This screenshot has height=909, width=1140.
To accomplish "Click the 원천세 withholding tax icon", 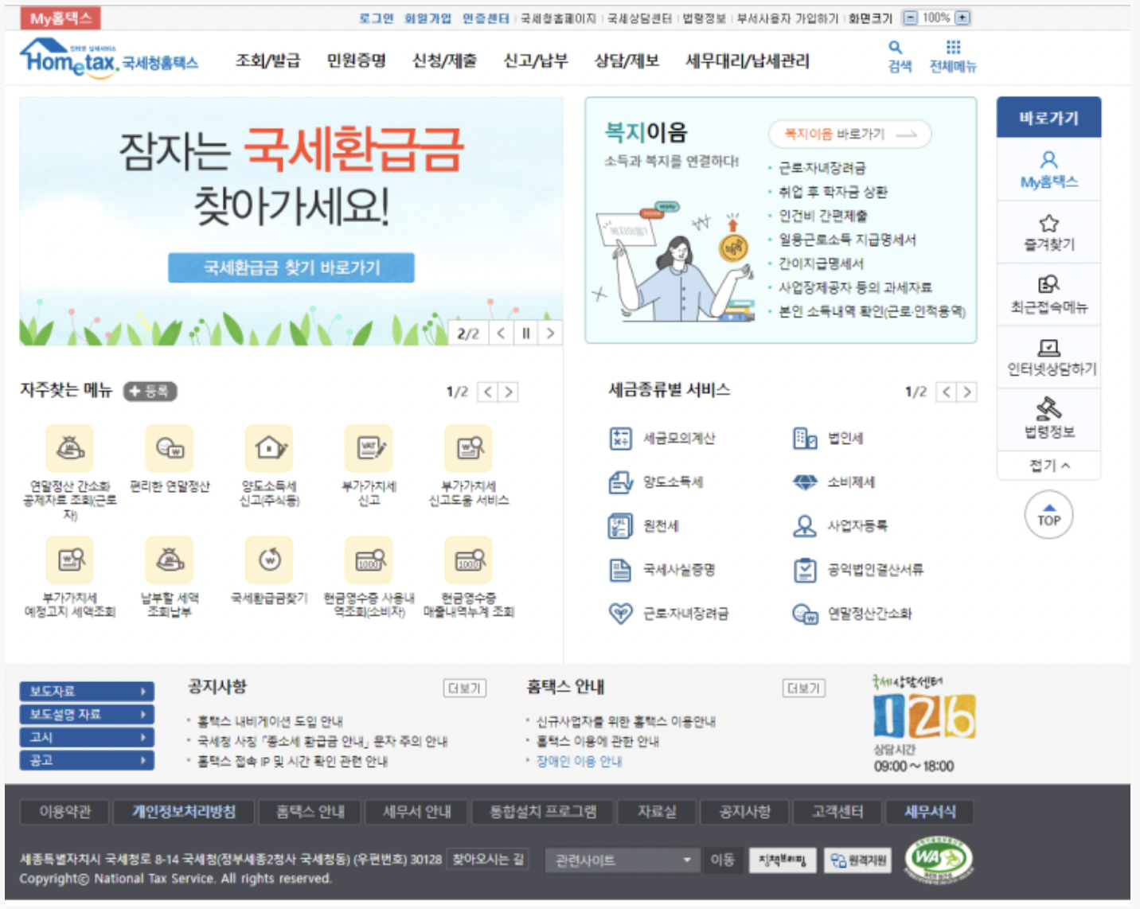I will point(621,525).
